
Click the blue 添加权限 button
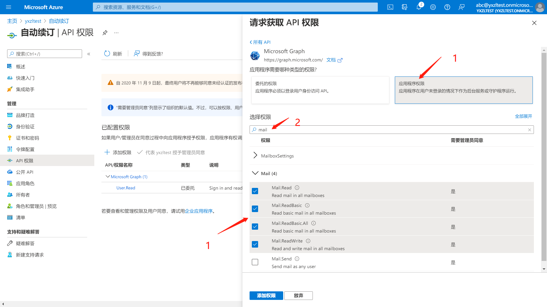click(266, 296)
